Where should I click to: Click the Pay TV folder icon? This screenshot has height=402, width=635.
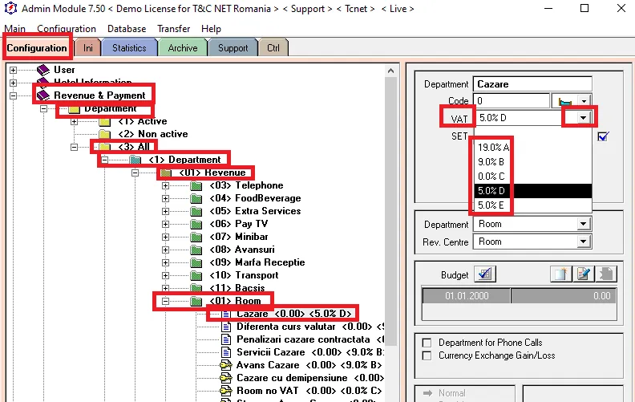click(x=196, y=224)
